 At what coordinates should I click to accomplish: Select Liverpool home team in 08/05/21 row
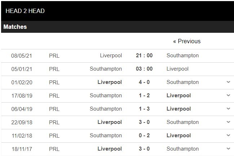111,55
